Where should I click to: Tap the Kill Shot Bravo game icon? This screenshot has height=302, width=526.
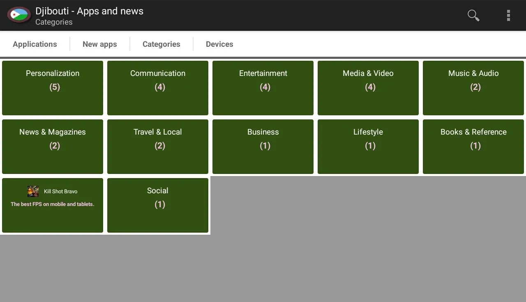point(33,191)
